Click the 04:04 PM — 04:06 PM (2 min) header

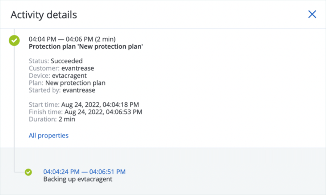tap(72, 39)
